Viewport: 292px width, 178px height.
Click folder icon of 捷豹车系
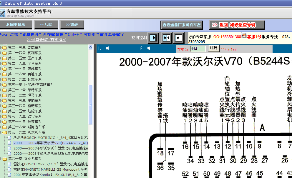[4, 101]
